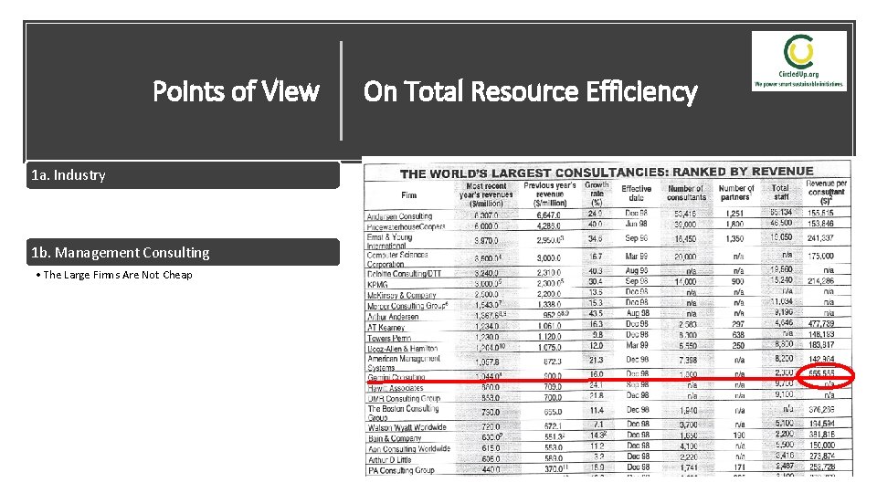Image resolution: width=877 pixels, height=493 pixels.
Task: Click Ernst & Young partners value '1,350'
Action: pos(734,238)
